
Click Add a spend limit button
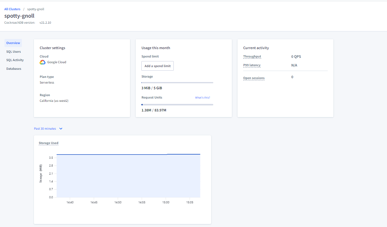[x=158, y=66]
